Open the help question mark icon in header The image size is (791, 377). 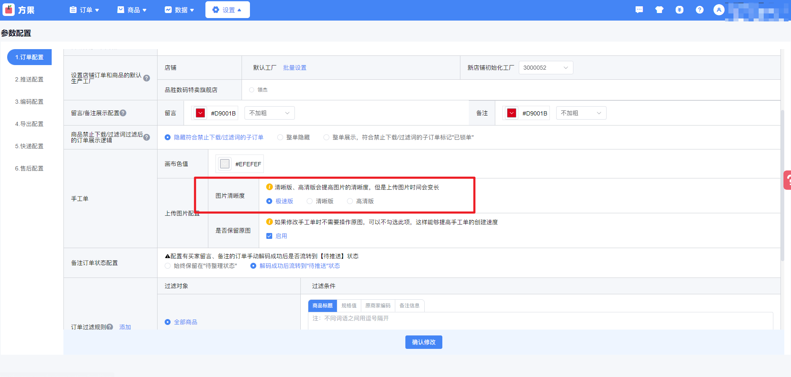699,10
